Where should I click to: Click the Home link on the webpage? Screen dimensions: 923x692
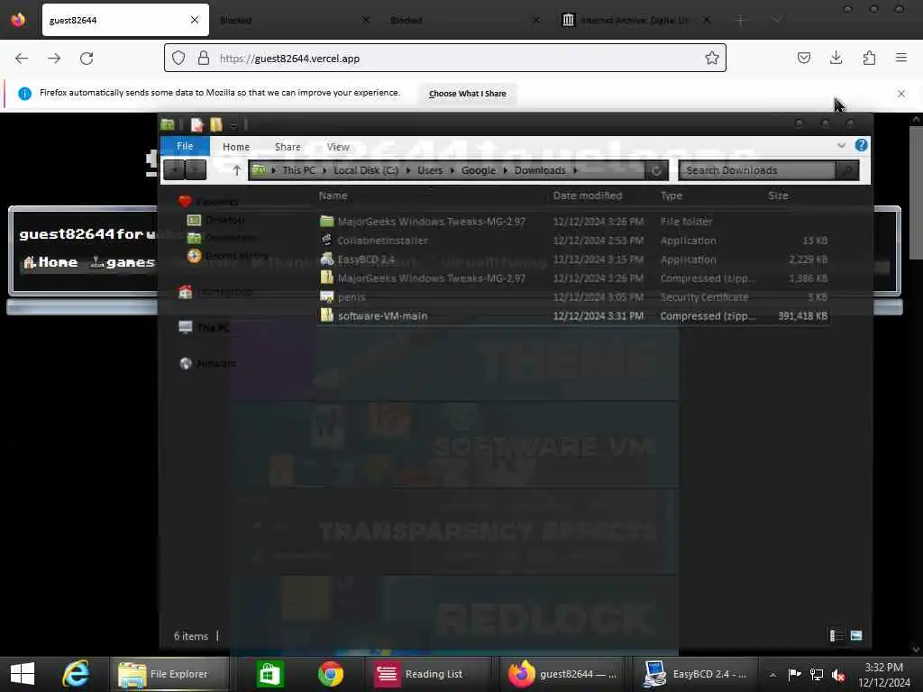point(50,262)
